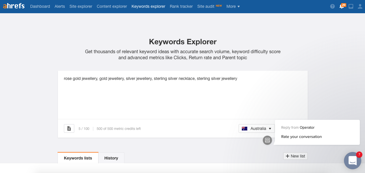Click the 5 / 100 keyword counter

coord(84,129)
